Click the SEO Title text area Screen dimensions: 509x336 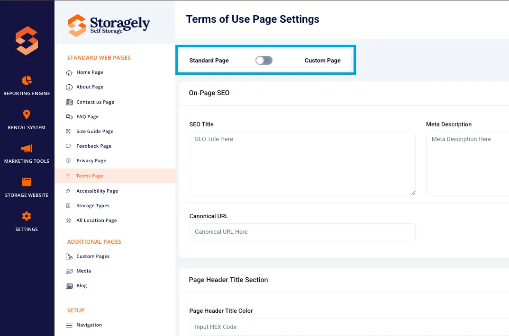click(302, 163)
